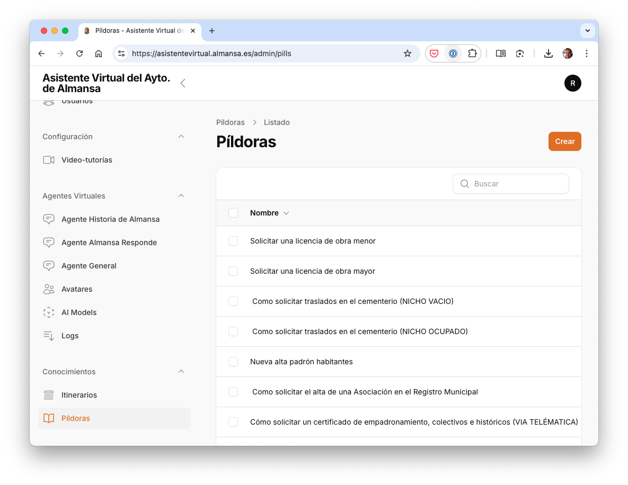This screenshot has width=628, height=485.
Task: Open AI Models using its icon
Action: tap(48, 312)
